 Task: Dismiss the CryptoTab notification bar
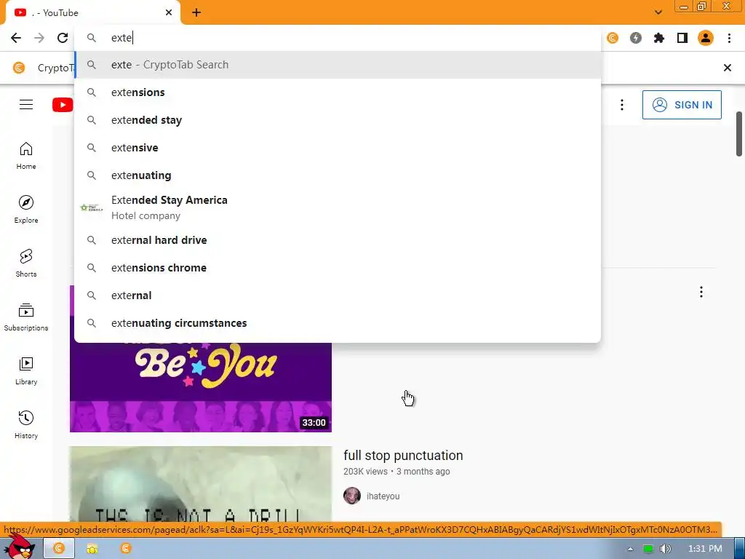click(727, 68)
